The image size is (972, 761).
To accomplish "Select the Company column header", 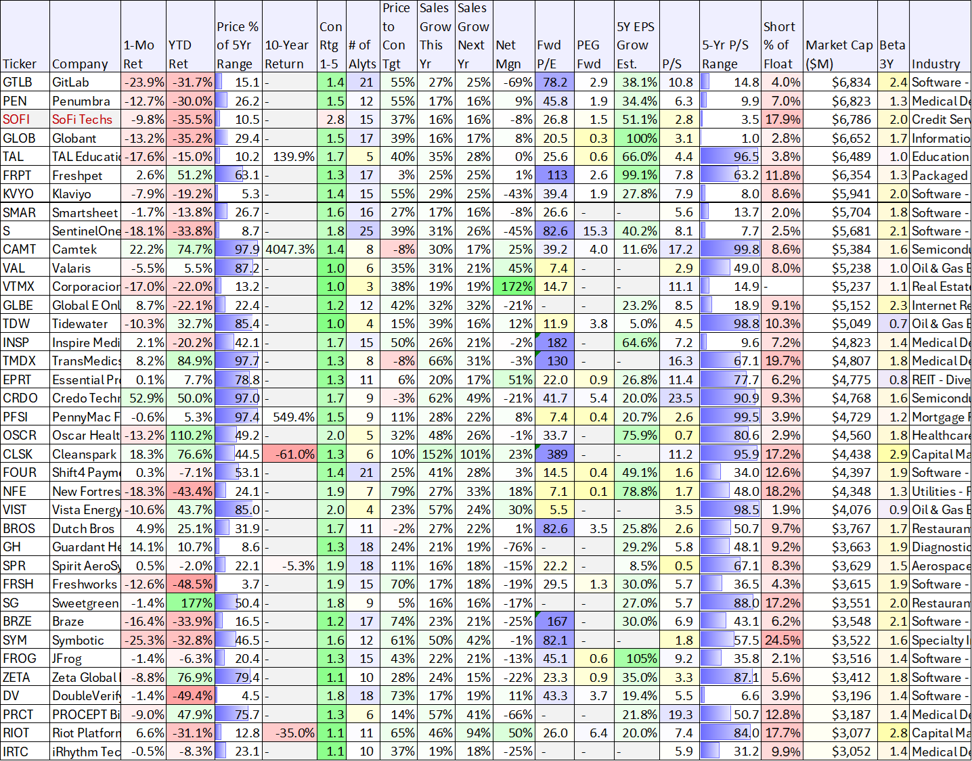I will [85, 37].
